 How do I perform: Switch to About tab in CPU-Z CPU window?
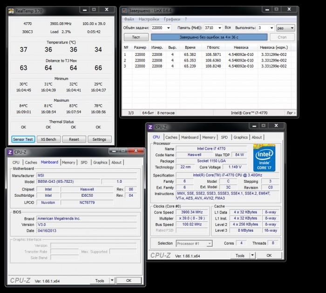[257, 137]
